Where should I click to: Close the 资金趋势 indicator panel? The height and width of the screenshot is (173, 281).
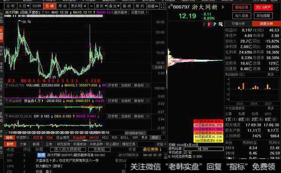(x=148, y=101)
